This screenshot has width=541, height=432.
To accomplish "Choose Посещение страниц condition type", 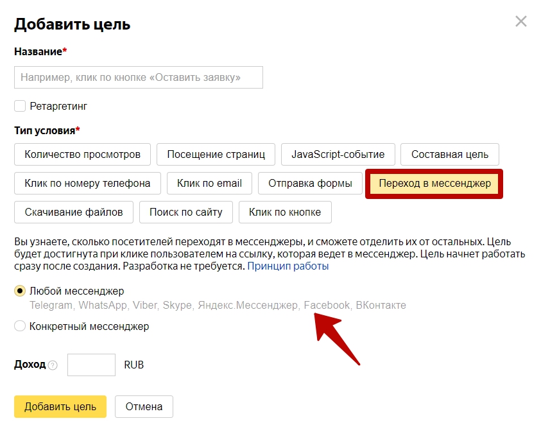I will [x=216, y=154].
